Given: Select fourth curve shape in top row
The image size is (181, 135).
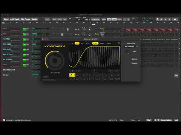Looking at the screenshot, I should [x=92, y=75].
